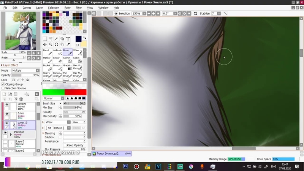Open the rotation angle 0.0° dropdown

(175, 13)
